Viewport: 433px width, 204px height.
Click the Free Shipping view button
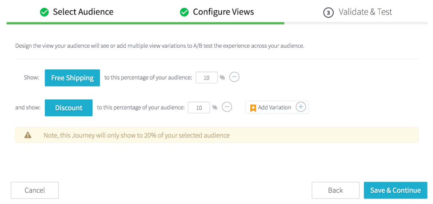tap(72, 78)
